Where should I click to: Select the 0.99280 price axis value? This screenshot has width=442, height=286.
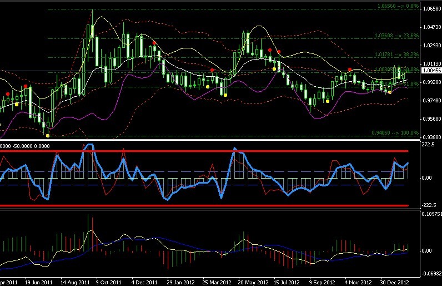pos(432,82)
